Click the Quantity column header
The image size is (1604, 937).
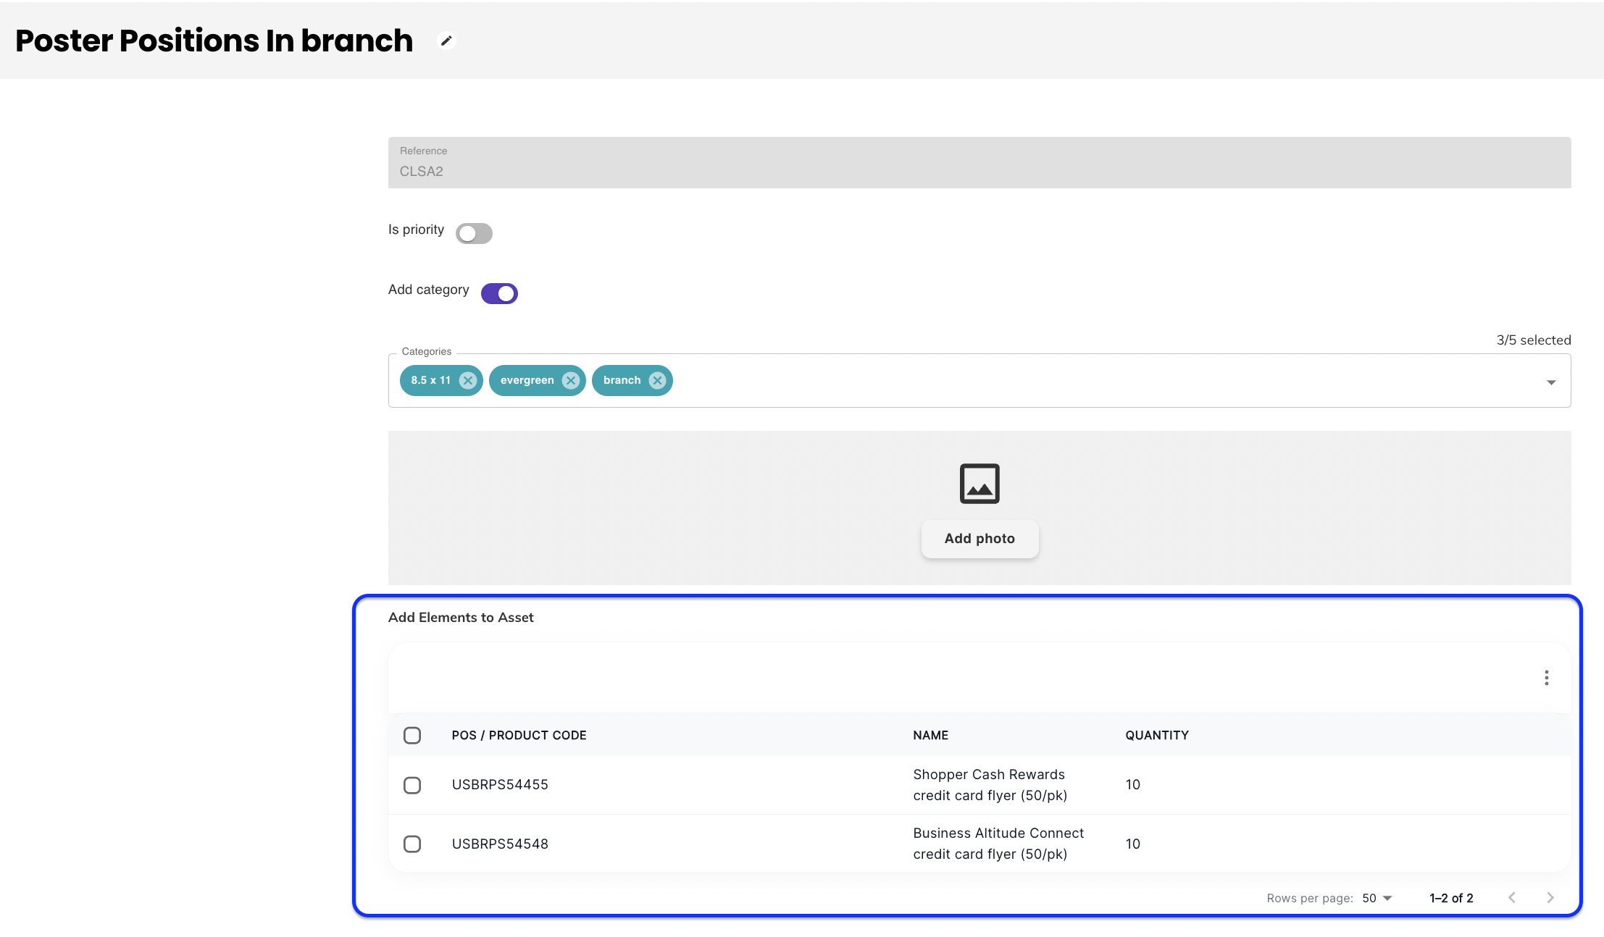1156,736
